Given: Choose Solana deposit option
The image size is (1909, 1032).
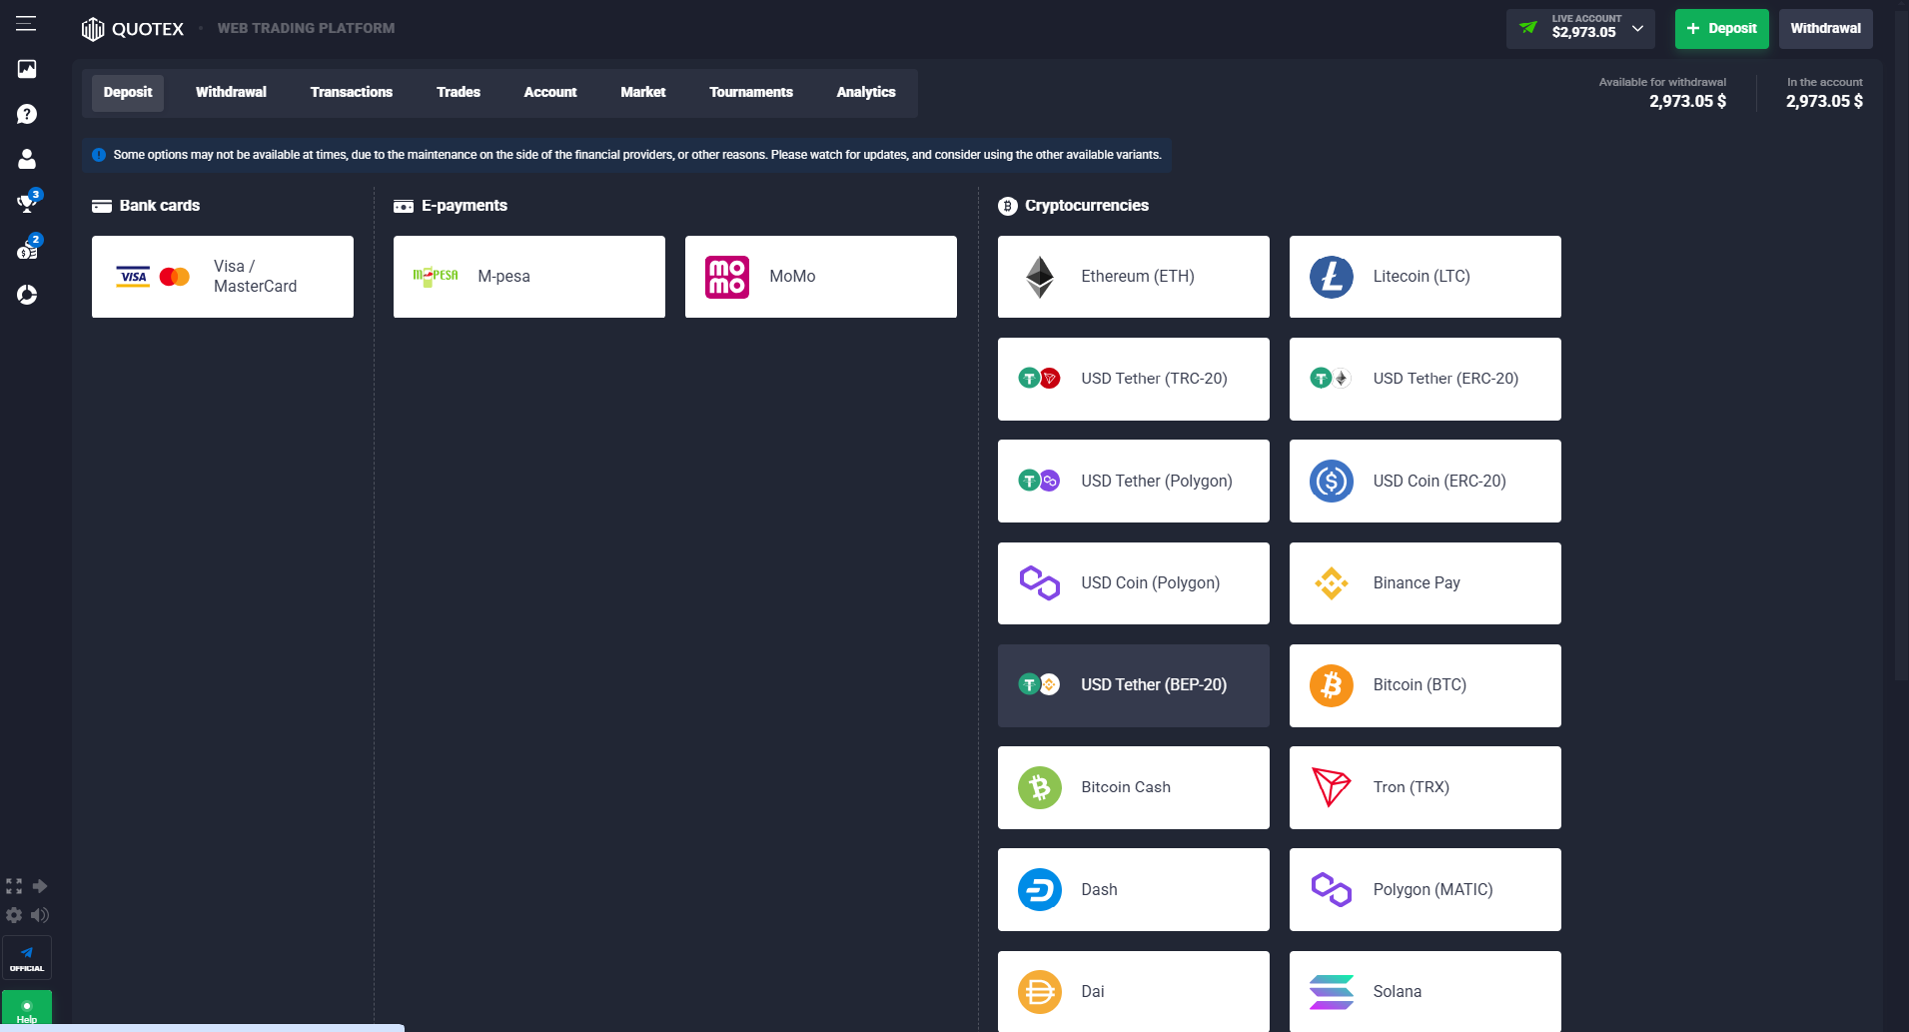Looking at the screenshot, I should coord(1426,991).
